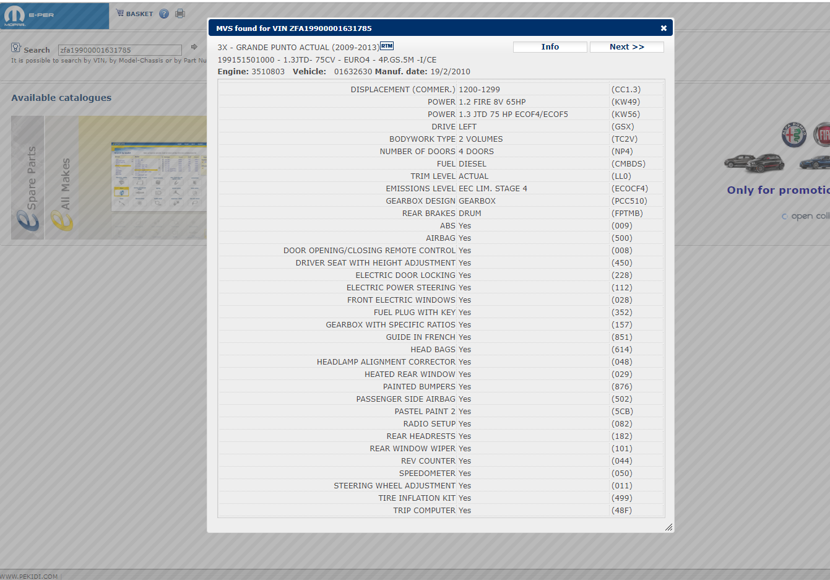The width and height of the screenshot is (830, 580).
Task: Click the REAR WINDOW WIPER label
Action: coord(413,449)
